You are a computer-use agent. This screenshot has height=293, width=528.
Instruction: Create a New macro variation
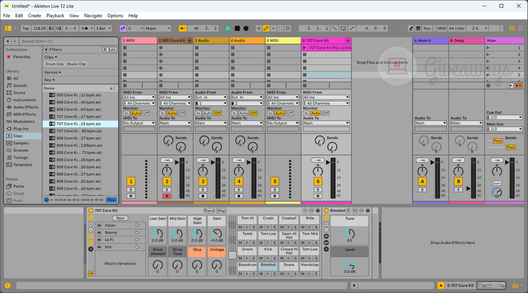120,218
